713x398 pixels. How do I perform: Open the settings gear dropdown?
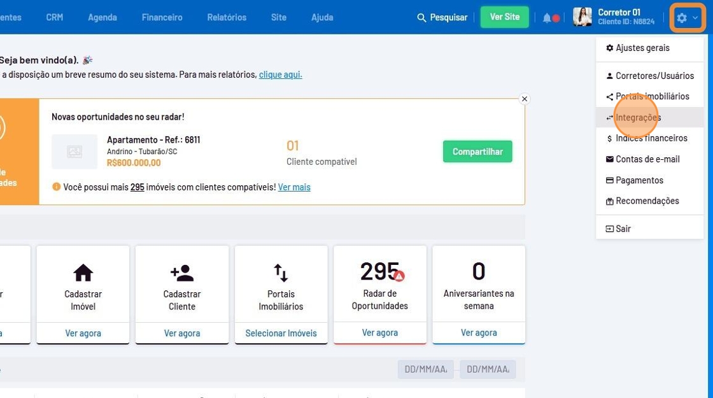pyautogui.click(x=688, y=18)
